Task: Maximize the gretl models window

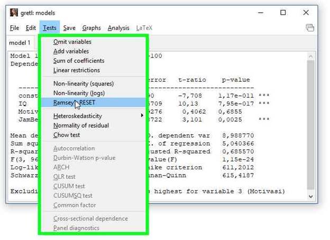Action: pos(283,12)
